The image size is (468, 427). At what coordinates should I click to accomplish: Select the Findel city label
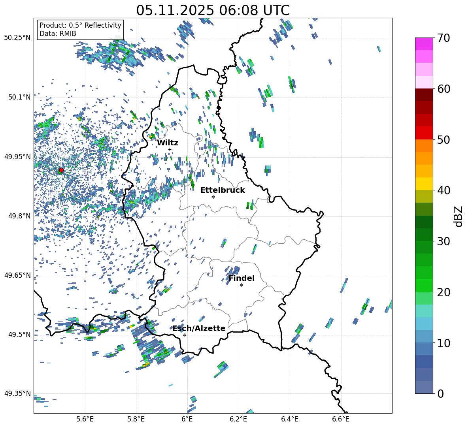(x=242, y=278)
